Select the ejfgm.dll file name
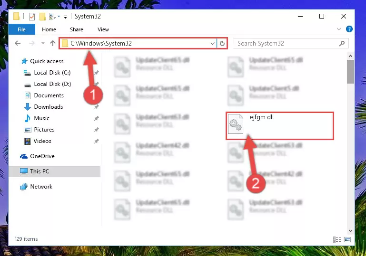The height and width of the screenshot is (256, 366). (261, 117)
